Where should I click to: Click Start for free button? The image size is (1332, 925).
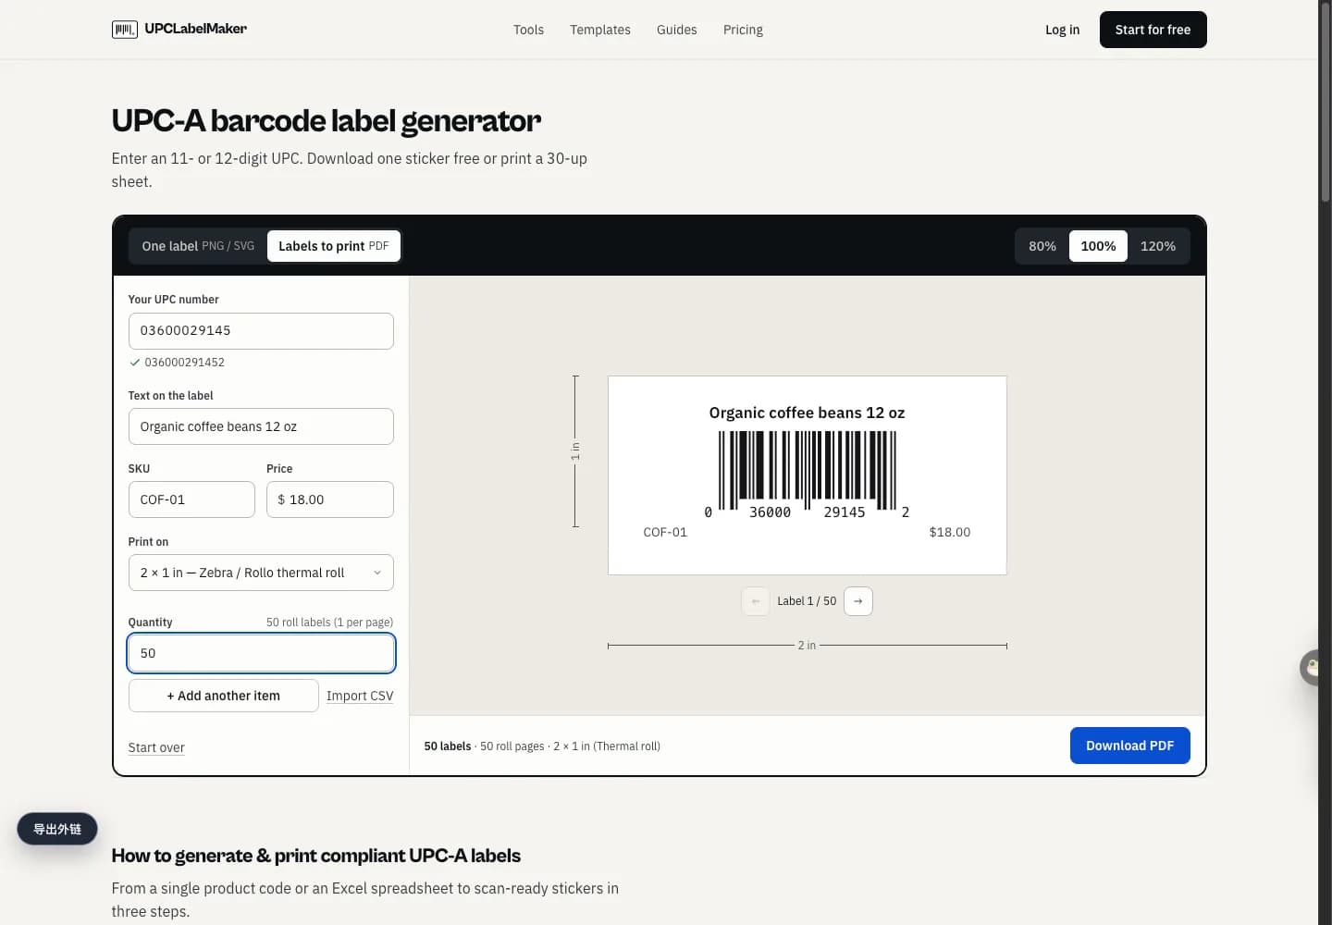(1153, 30)
